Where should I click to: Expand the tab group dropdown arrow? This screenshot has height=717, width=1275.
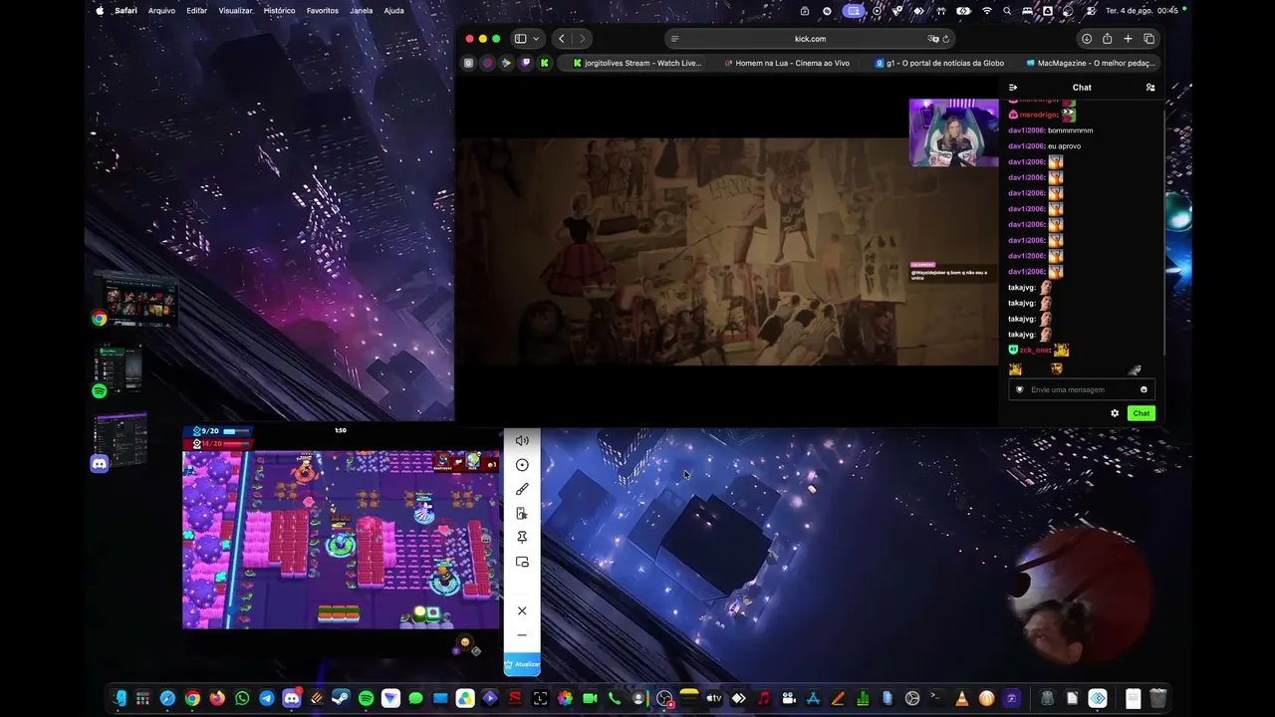(x=536, y=39)
